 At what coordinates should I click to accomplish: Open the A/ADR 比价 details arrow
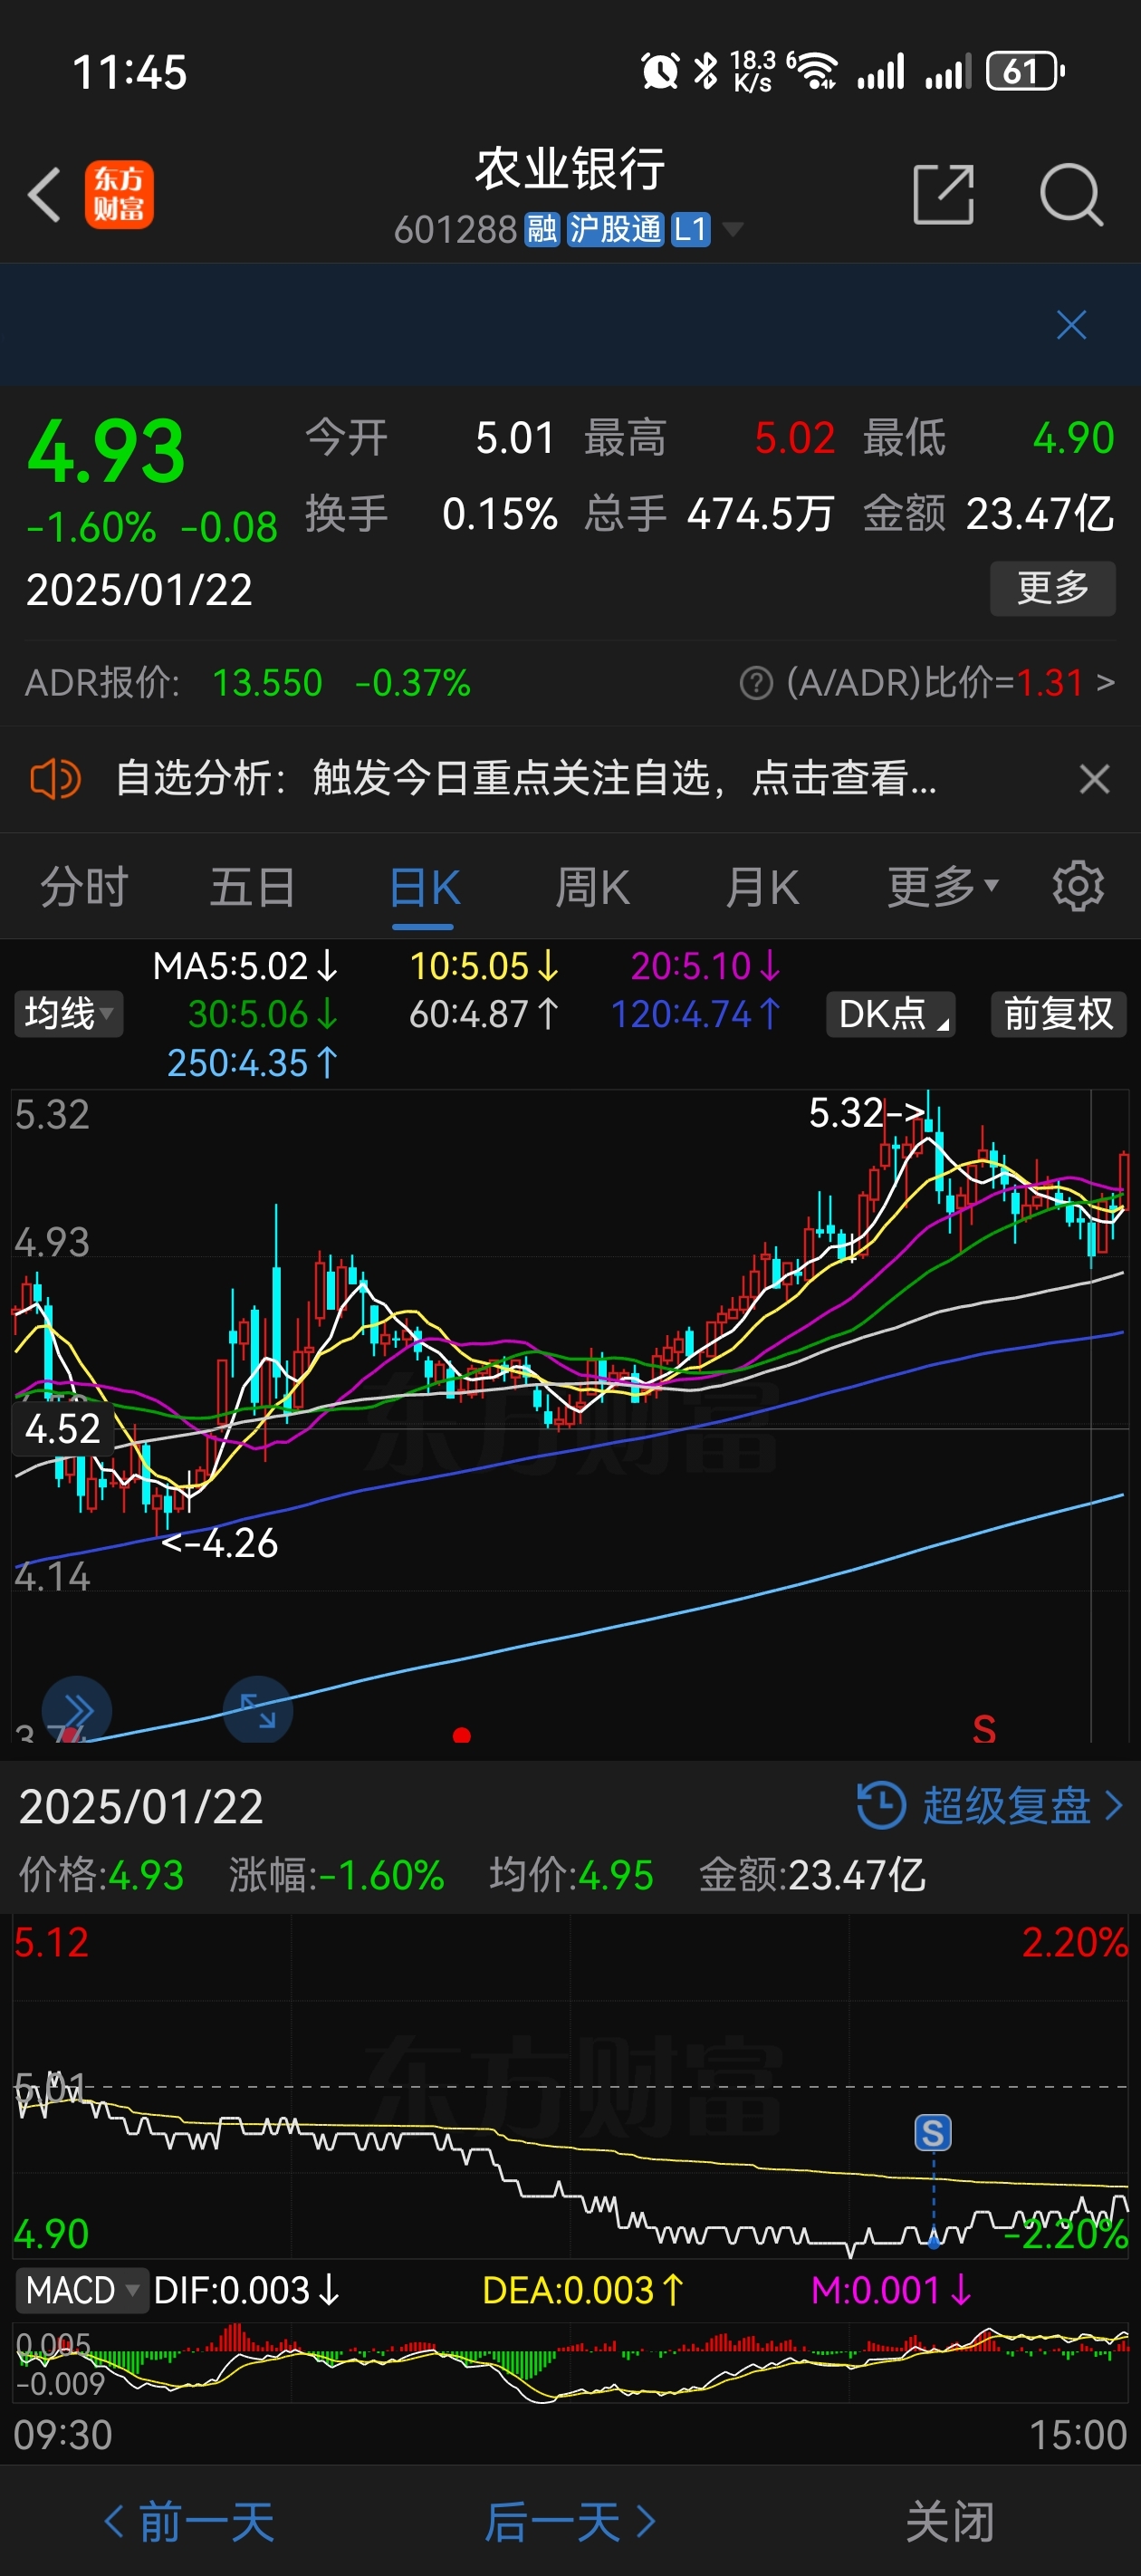pos(1105,683)
